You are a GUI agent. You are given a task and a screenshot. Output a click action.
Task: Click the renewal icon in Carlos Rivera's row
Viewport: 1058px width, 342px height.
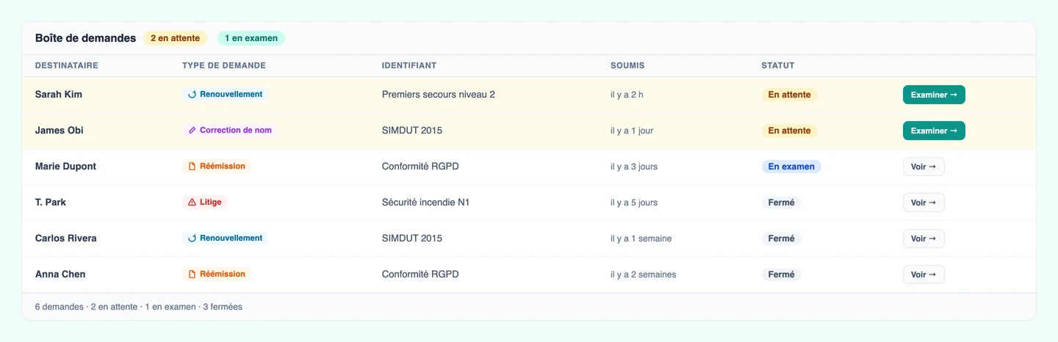[192, 239]
